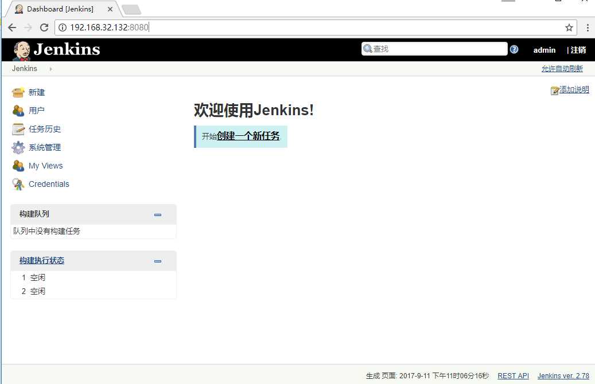Collapse the 构建执行状态 panel
Viewport: 595px width, 384px height.
tap(157, 261)
